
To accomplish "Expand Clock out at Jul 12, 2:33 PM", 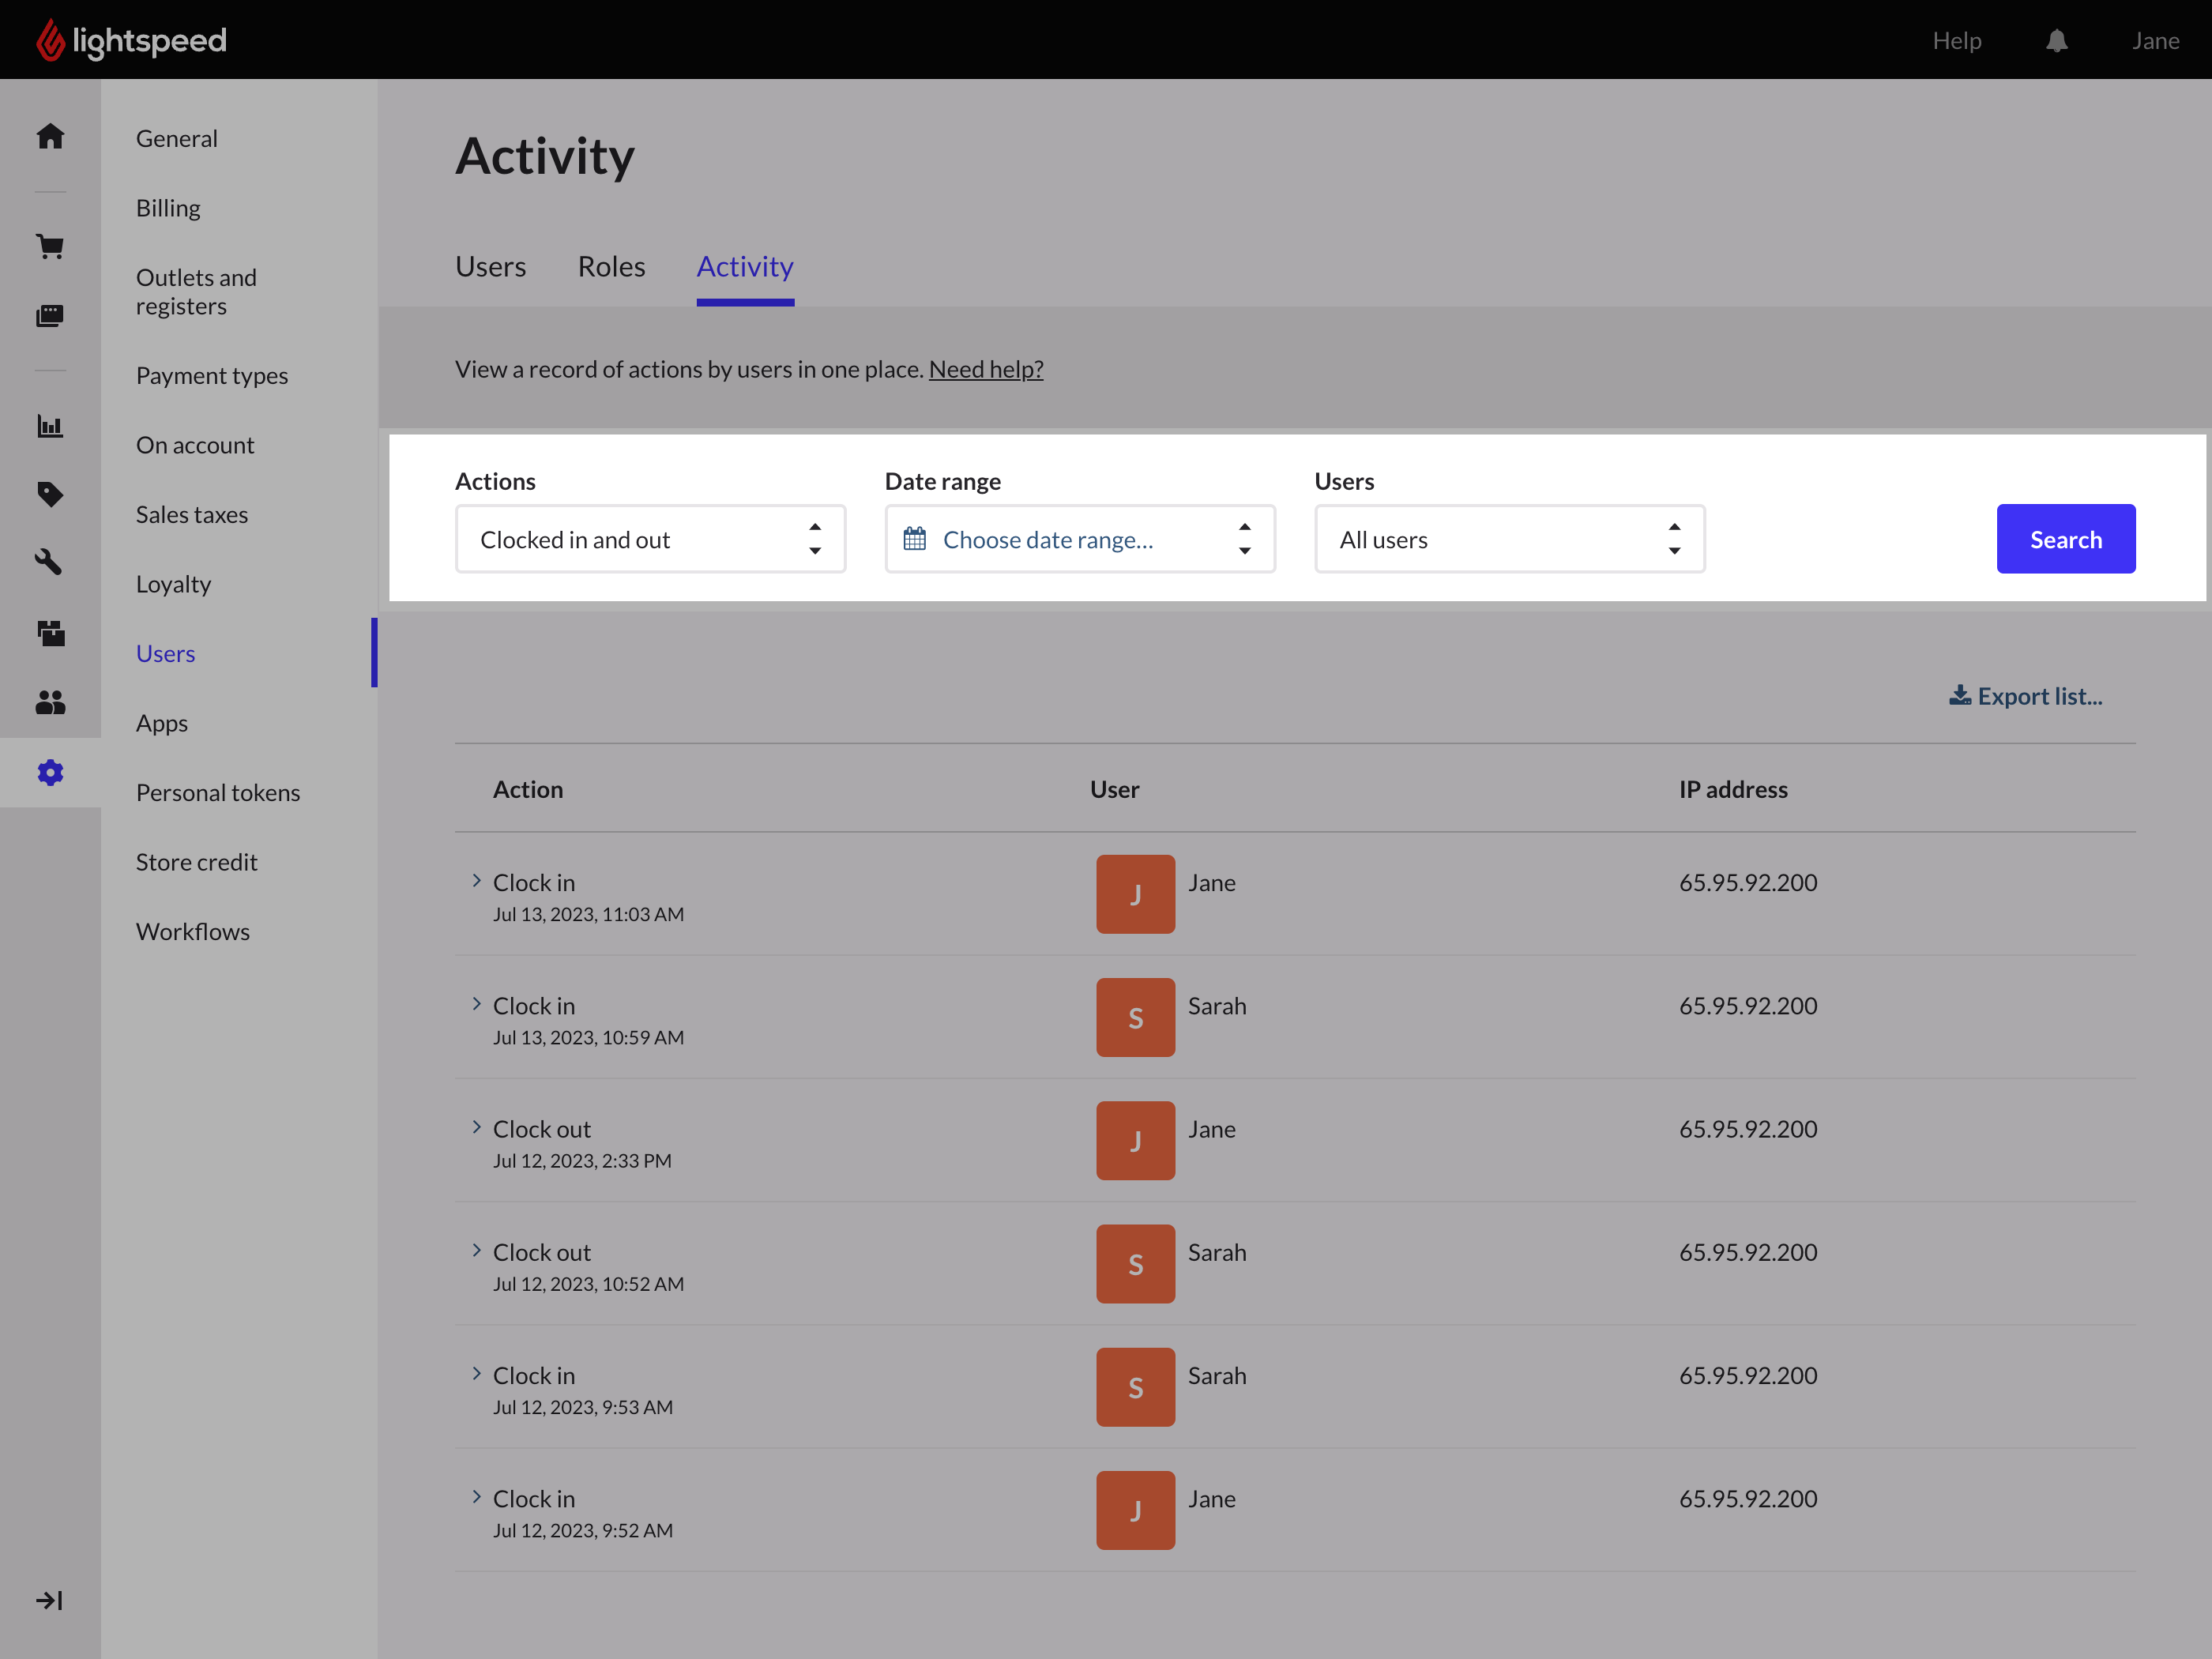I will pyautogui.click(x=476, y=1127).
